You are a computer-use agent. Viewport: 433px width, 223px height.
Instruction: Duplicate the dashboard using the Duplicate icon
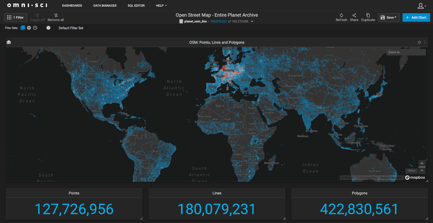(x=368, y=16)
